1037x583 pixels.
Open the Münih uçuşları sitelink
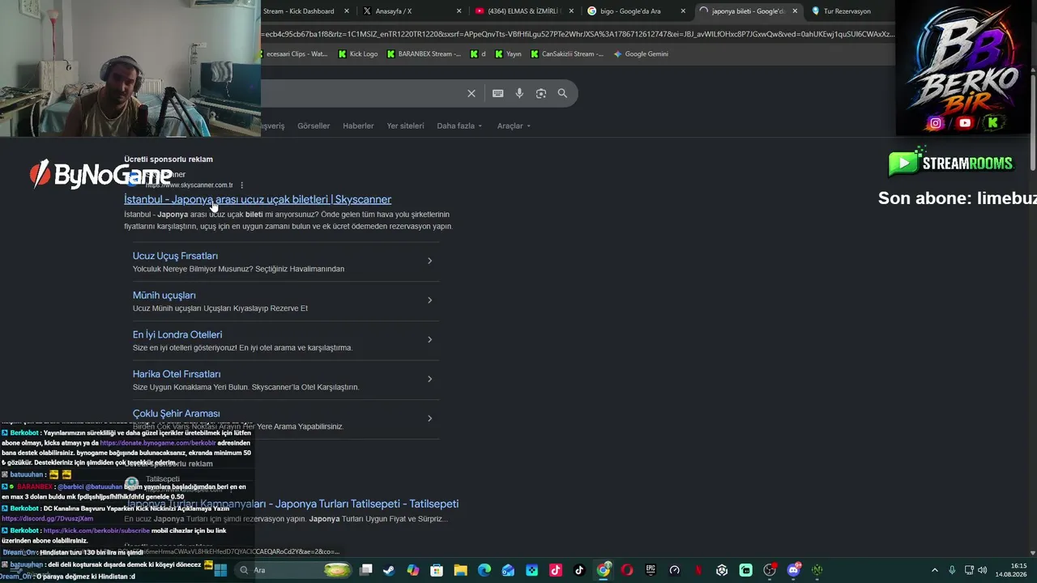click(x=164, y=296)
